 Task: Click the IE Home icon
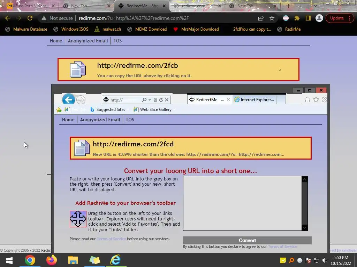click(x=307, y=100)
